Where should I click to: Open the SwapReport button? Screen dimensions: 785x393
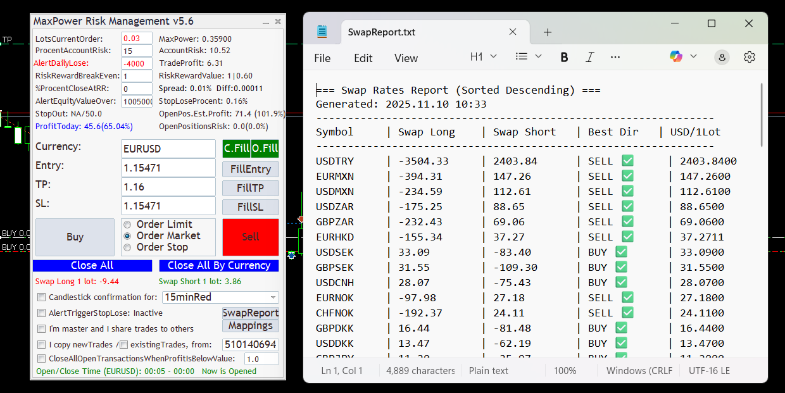tap(251, 313)
